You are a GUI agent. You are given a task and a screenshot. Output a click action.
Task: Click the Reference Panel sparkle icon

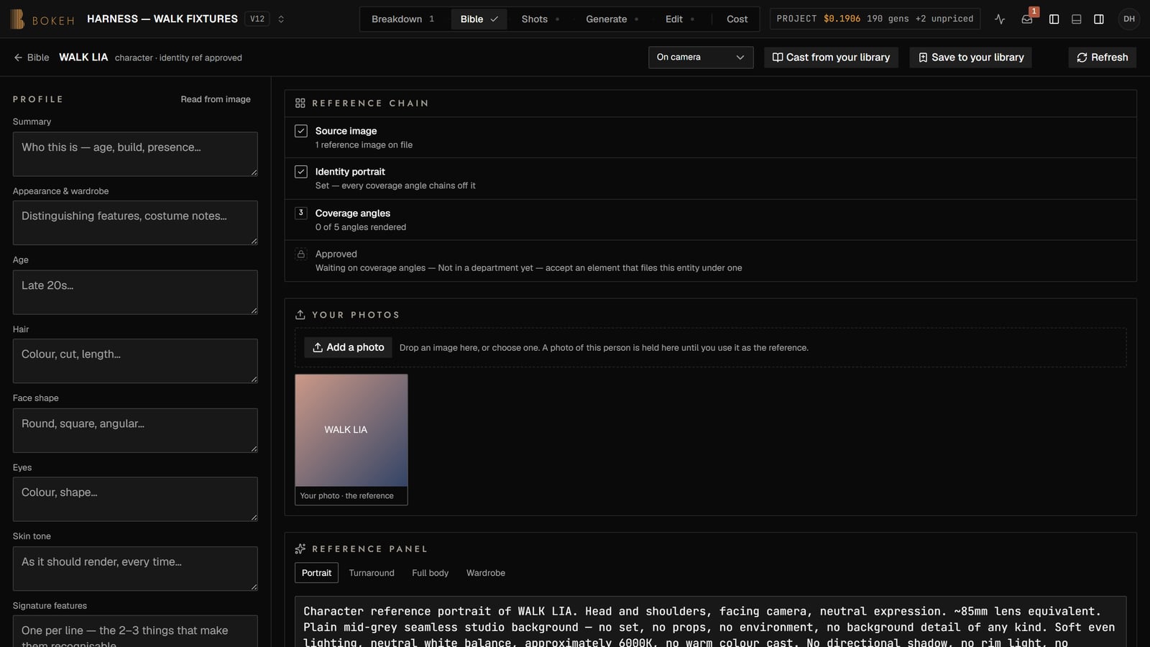300,549
